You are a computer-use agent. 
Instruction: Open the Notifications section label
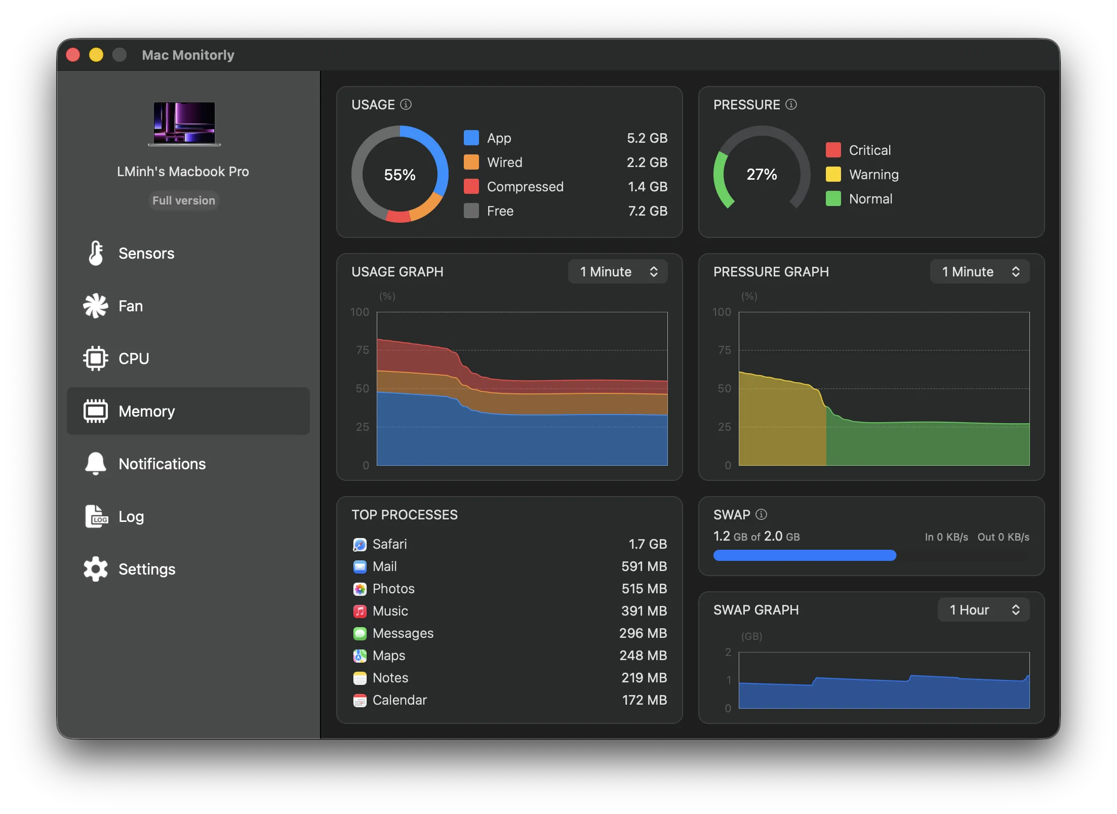tap(162, 464)
